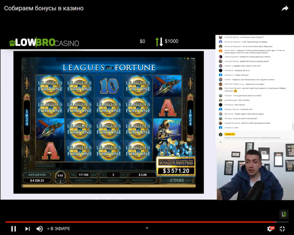Click the green up-down arrows icon
Screen dimensions: 294x235
(159, 42)
